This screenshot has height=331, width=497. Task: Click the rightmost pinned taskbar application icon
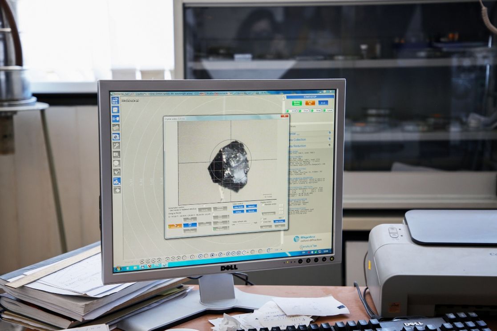(164, 265)
